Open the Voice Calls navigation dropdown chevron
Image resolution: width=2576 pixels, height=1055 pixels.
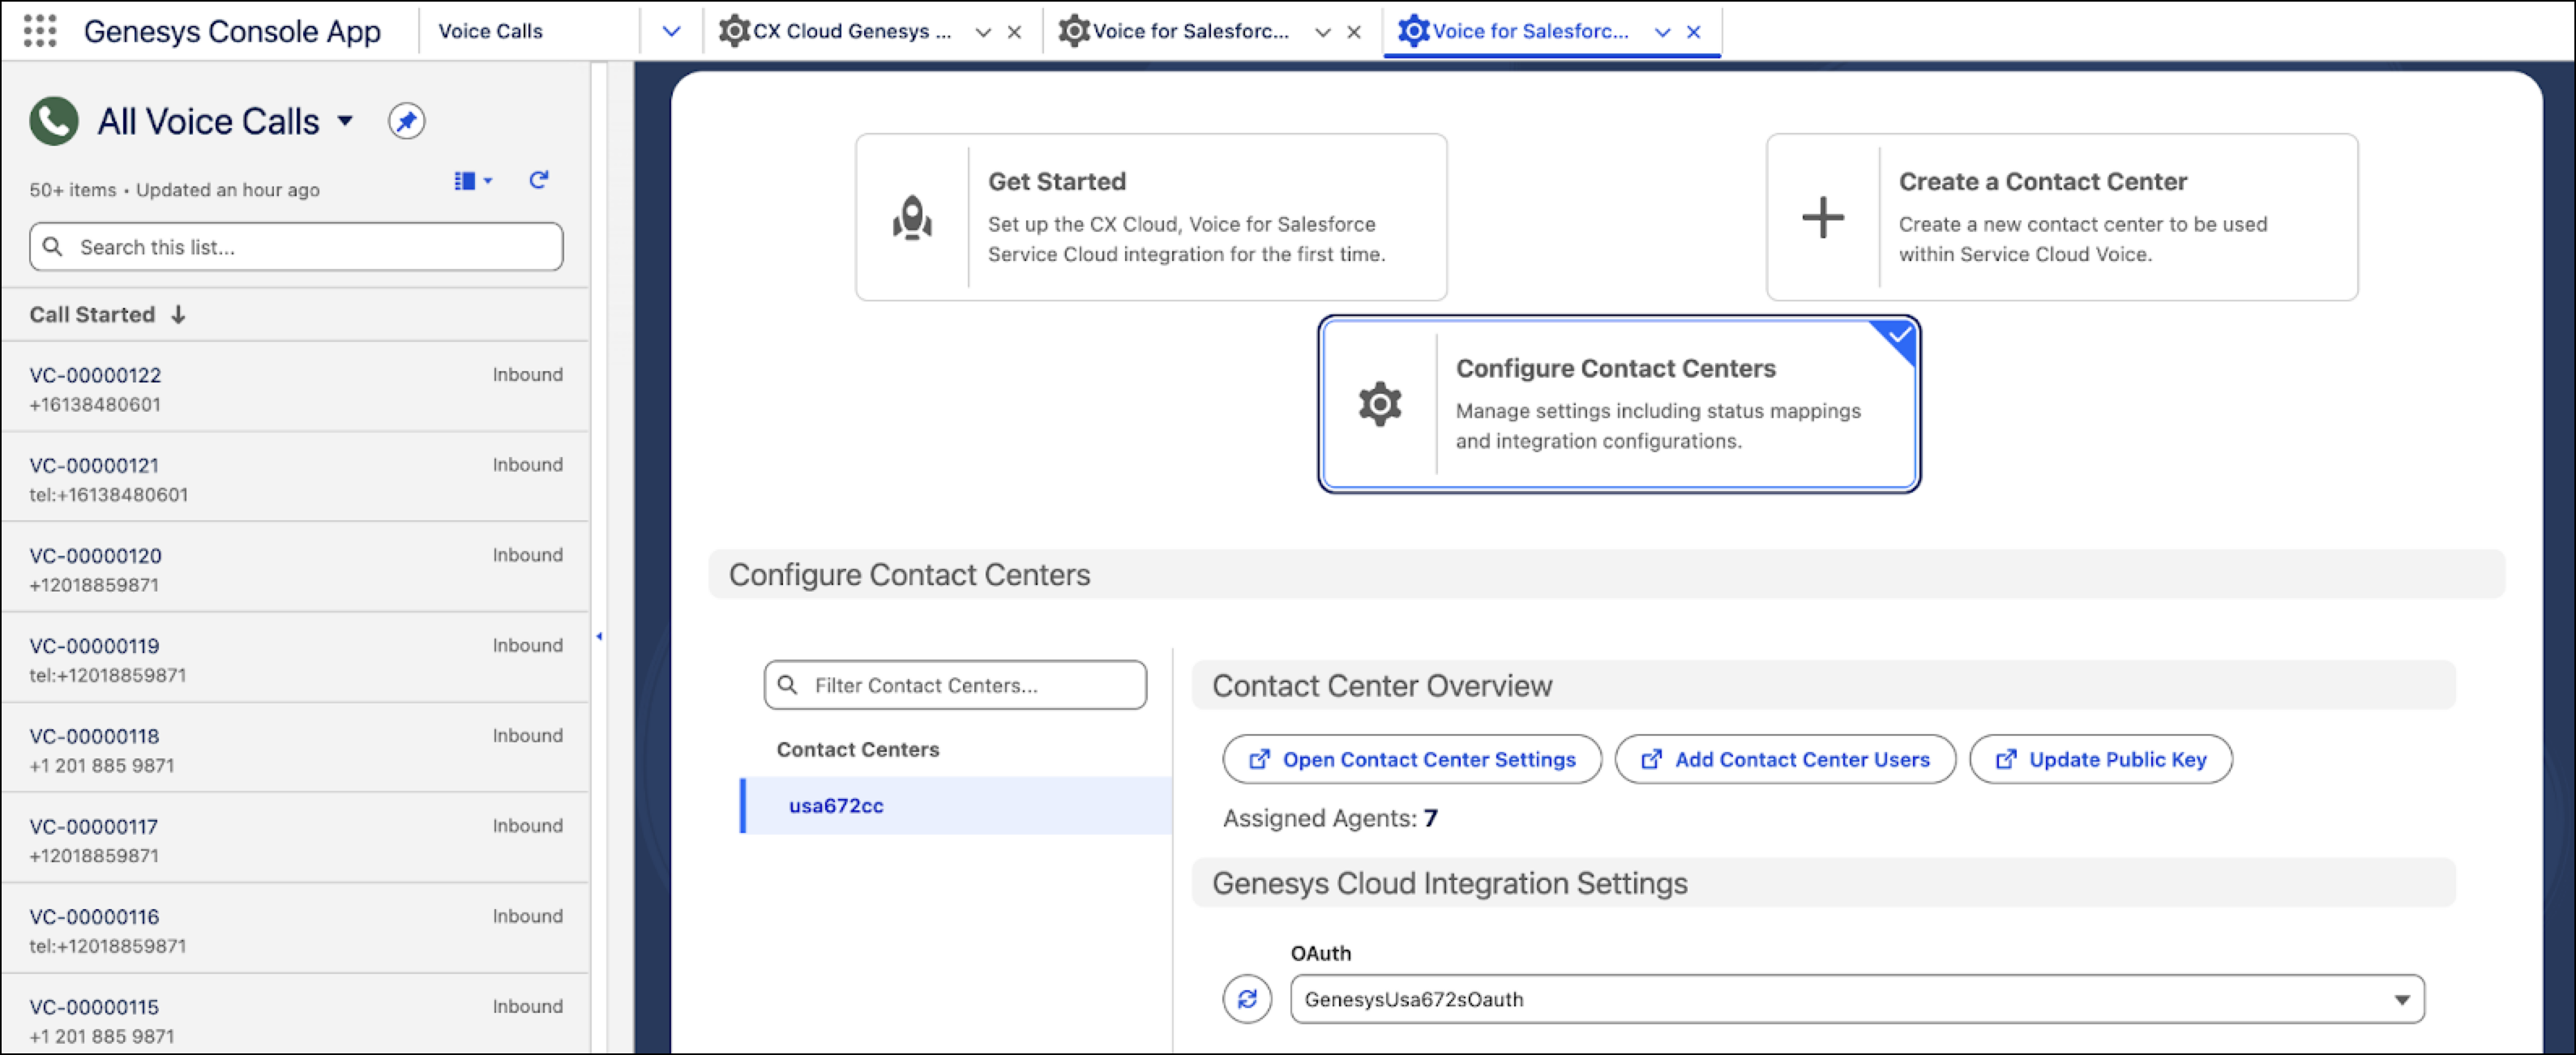click(671, 31)
